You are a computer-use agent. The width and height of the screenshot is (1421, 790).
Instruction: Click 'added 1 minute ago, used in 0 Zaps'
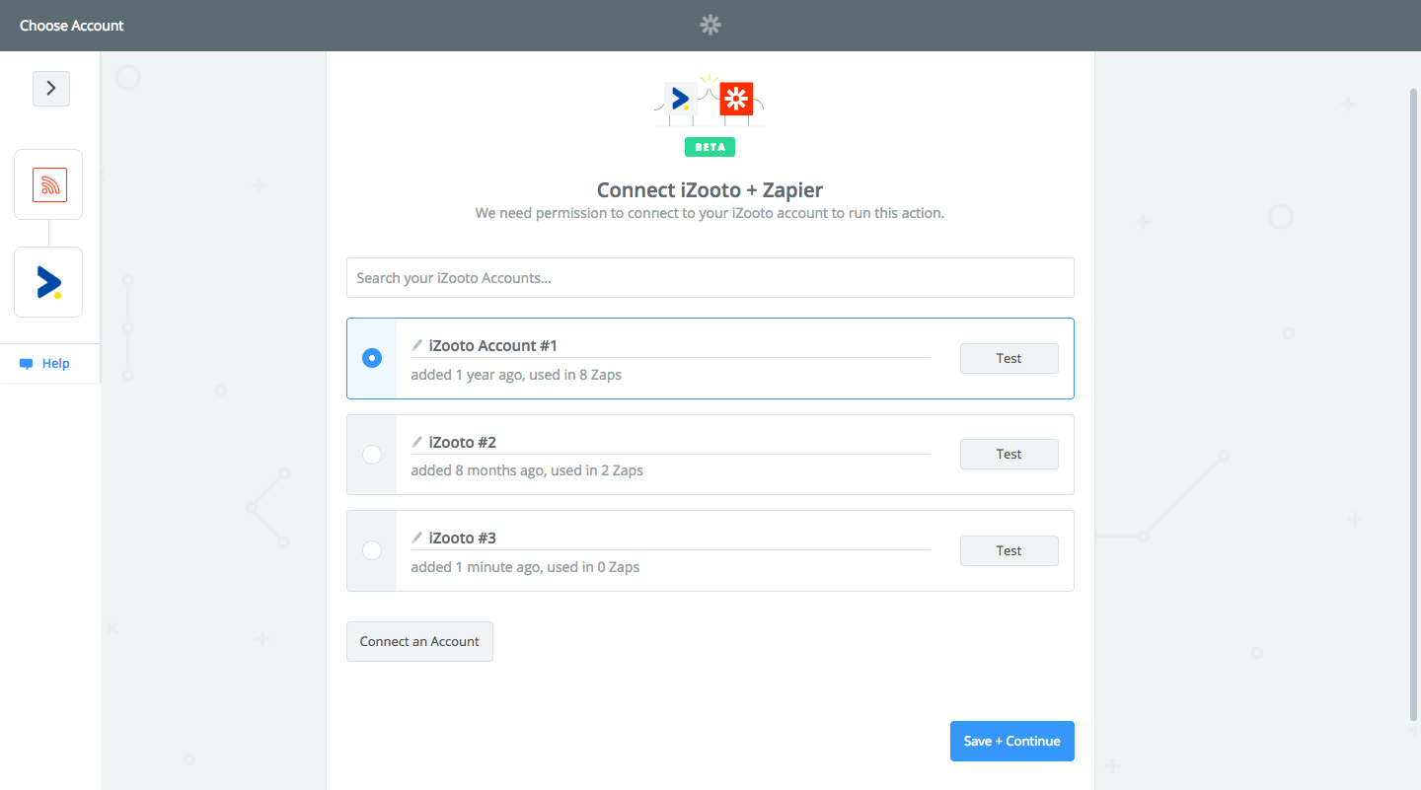(x=525, y=567)
